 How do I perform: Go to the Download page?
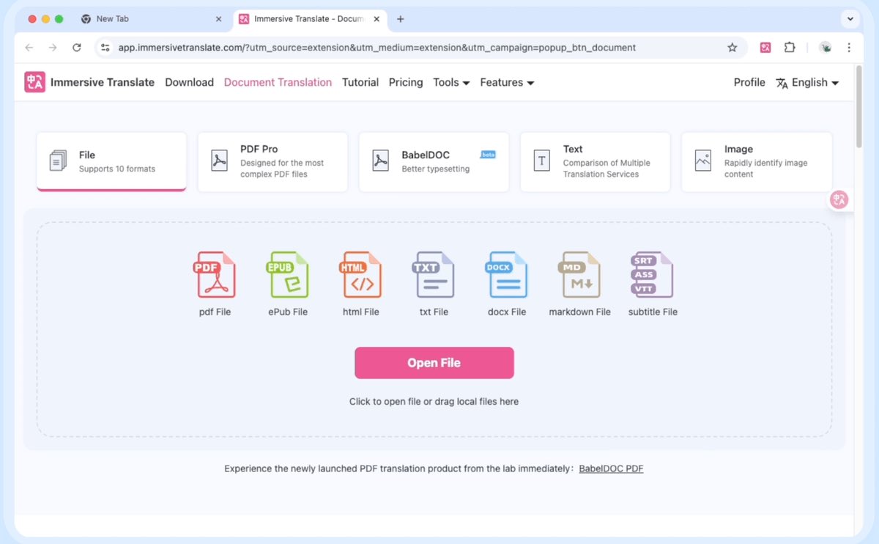point(189,82)
